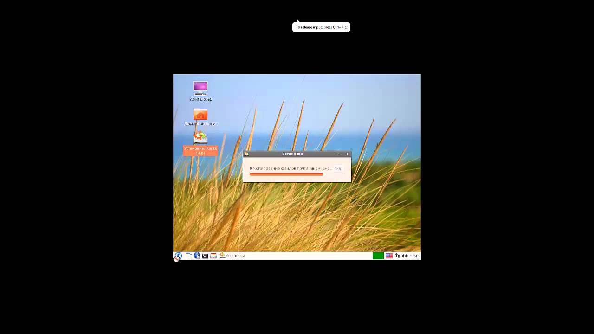This screenshot has height=334, width=594.
Task: Open the network connection tray icon
Action: tap(397, 256)
